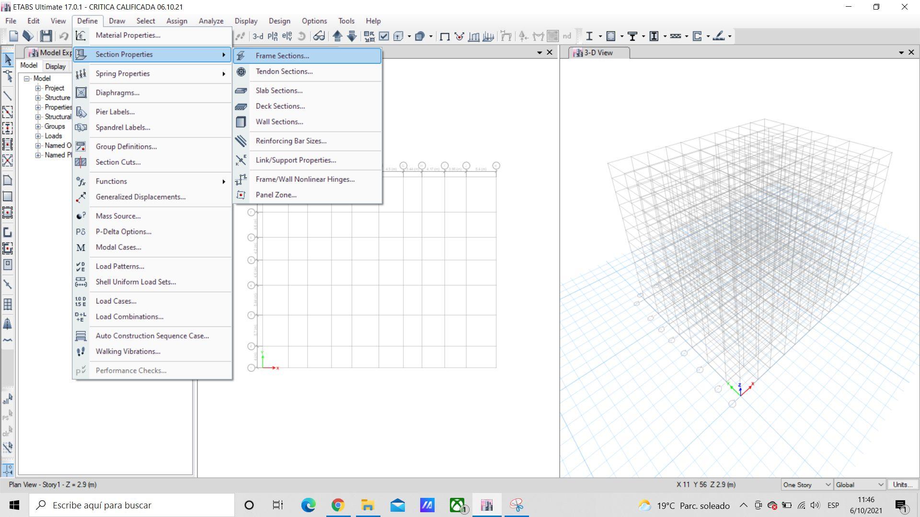Open the Global coordinate system dropdown
This screenshot has height=517, width=920.
859,484
